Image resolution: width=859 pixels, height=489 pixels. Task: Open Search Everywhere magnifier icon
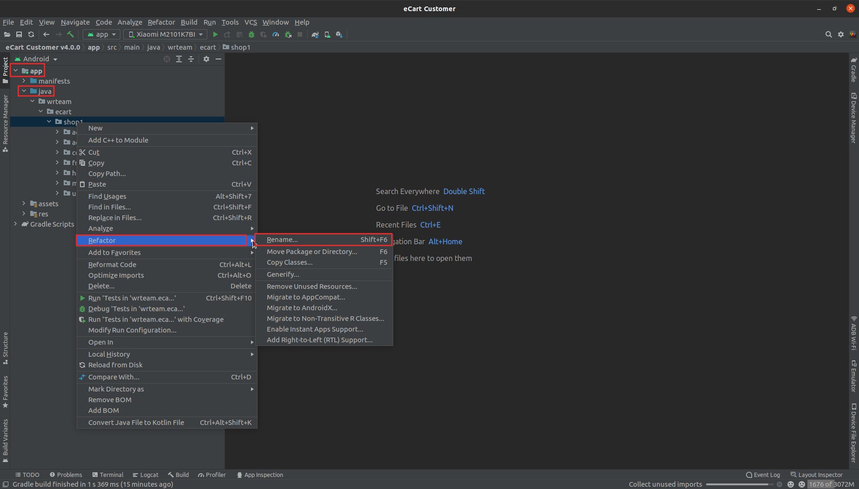[x=828, y=34]
